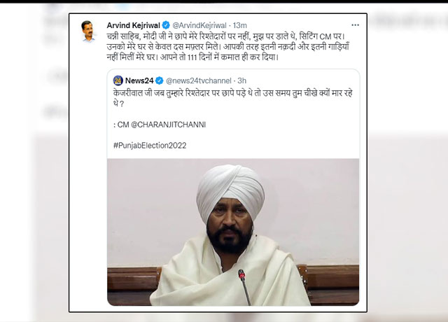Click Kejriwal's Hindi reply text
The width and height of the screenshot is (448, 322).
coord(228,47)
